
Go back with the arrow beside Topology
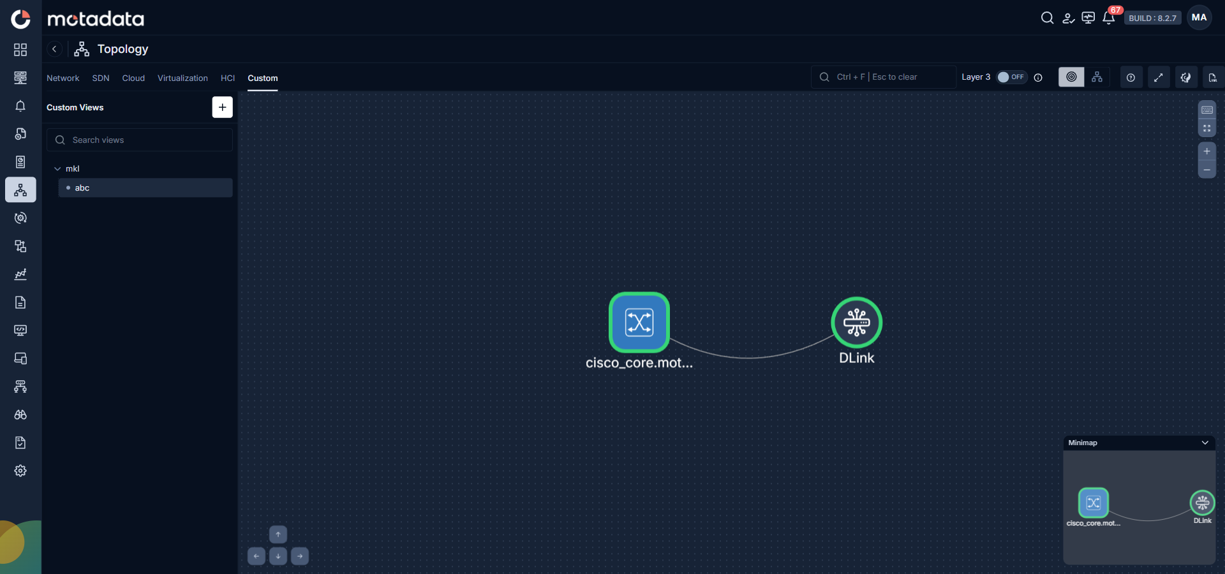coord(54,49)
